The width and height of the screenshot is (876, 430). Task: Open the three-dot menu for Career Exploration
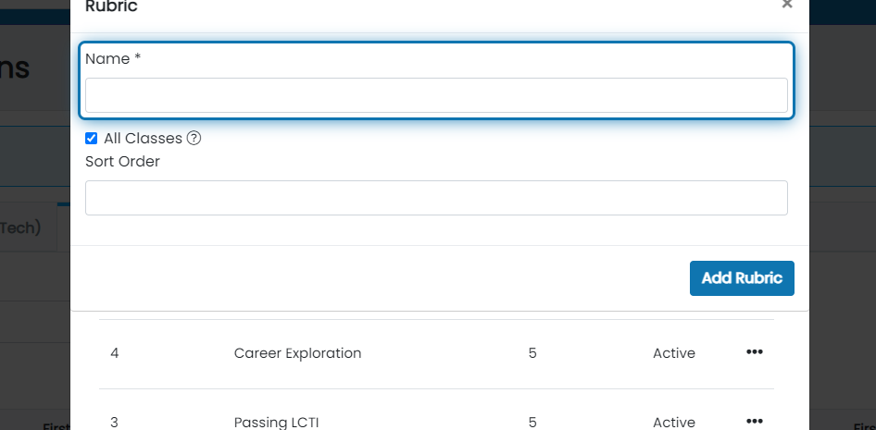[x=754, y=352]
